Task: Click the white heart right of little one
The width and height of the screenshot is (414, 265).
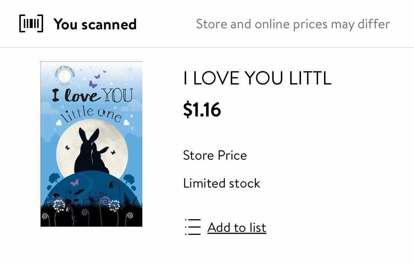Action: 126,122
